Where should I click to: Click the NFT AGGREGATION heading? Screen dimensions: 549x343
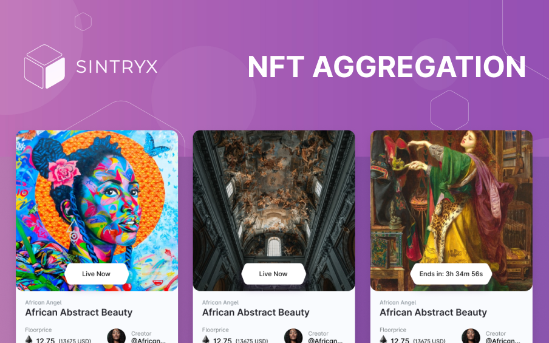[x=386, y=67]
